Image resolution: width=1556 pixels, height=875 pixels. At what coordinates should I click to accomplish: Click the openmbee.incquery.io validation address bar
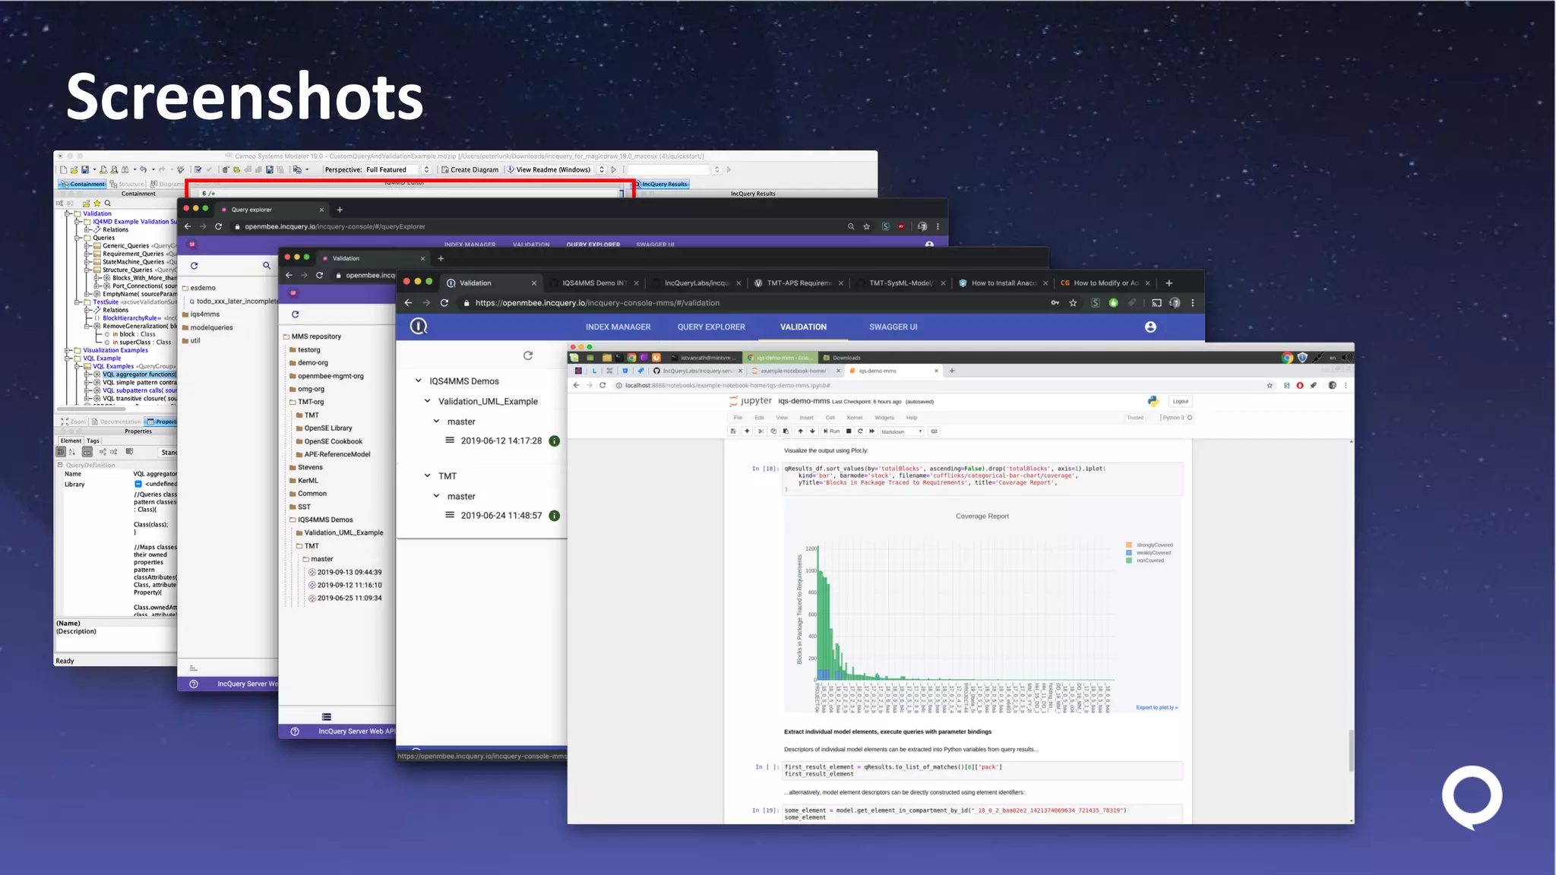coord(597,303)
